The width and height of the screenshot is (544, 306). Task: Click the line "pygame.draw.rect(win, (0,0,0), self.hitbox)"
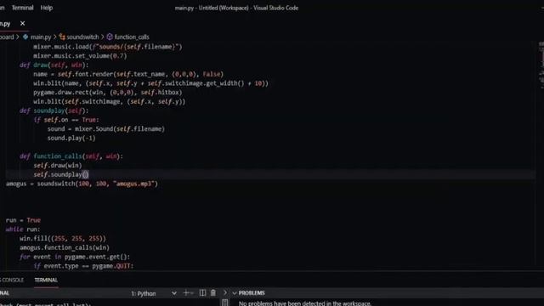pyautogui.click(x=108, y=93)
